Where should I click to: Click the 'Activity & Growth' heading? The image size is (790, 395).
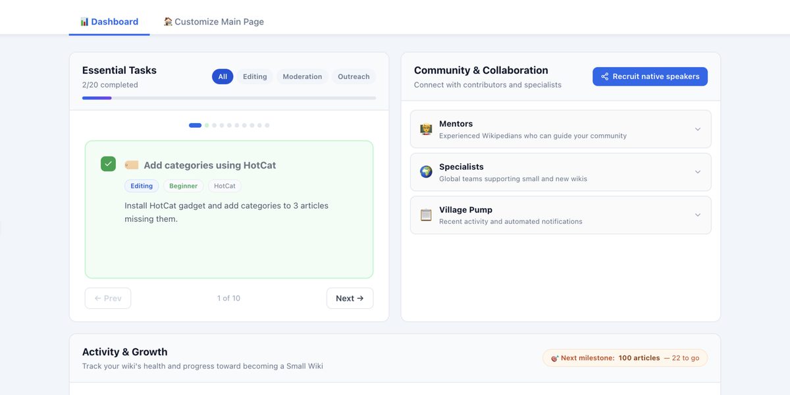pyautogui.click(x=125, y=352)
